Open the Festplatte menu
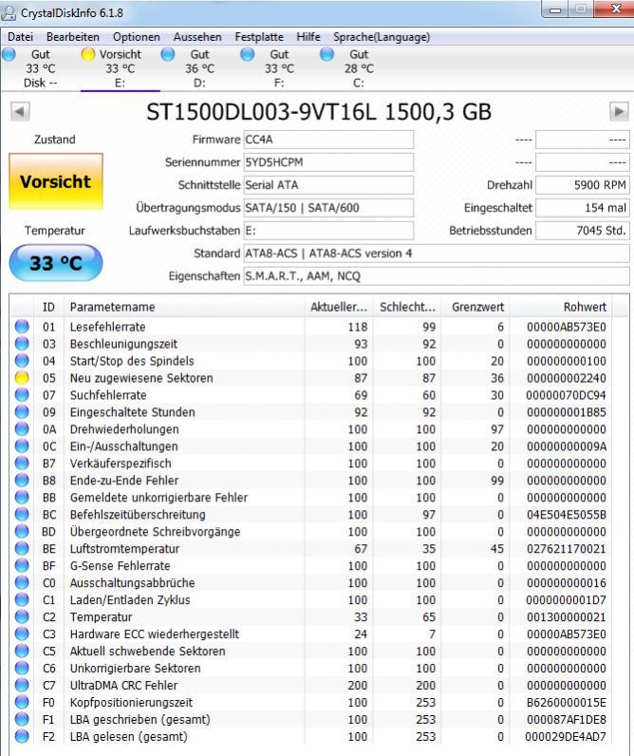The width and height of the screenshot is (634, 756). click(x=259, y=37)
